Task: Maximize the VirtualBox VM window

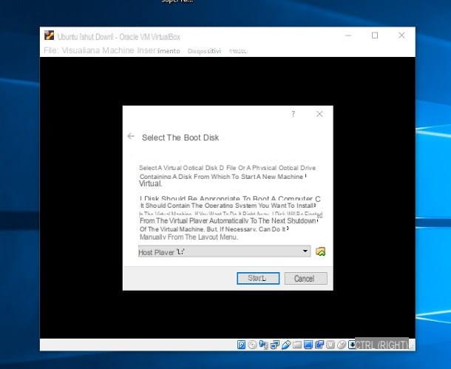Action: [375, 35]
